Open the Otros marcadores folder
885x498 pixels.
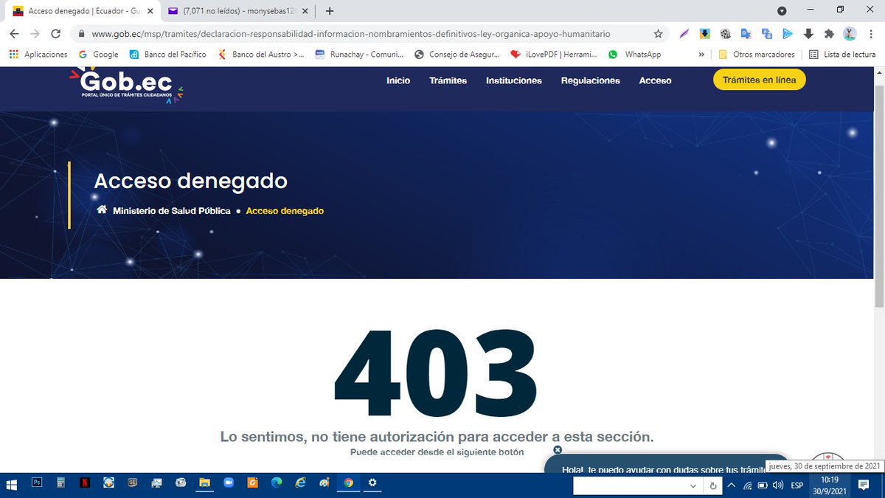coord(756,55)
